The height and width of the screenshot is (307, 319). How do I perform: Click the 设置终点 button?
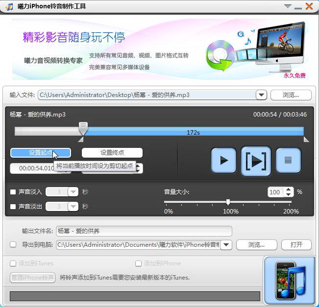pos(112,152)
